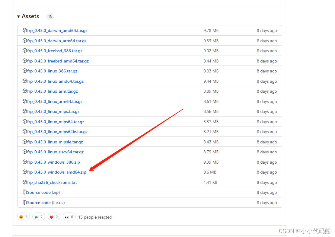The width and height of the screenshot is (335, 237).
Task: Click the zip file icon beside Source code (zip)
Action: pos(25,192)
